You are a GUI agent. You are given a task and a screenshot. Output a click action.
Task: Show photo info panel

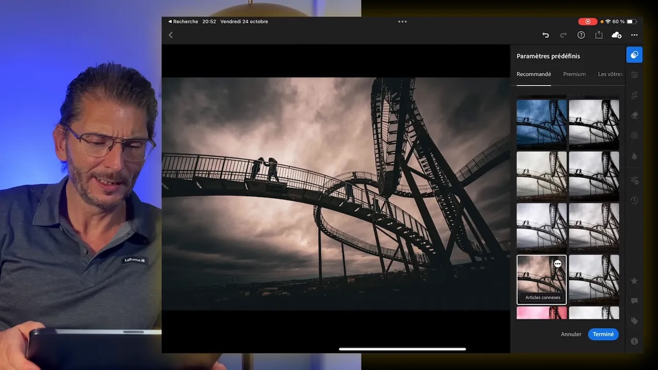[x=634, y=341]
